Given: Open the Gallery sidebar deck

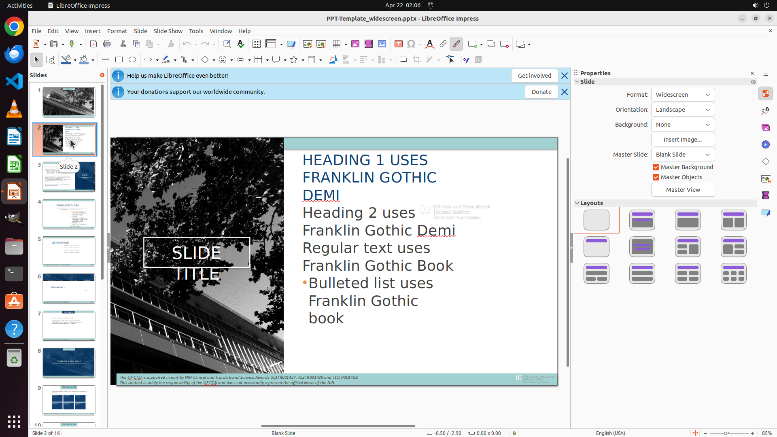Looking at the screenshot, I should click(x=766, y=127).
